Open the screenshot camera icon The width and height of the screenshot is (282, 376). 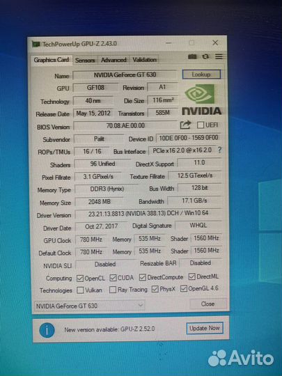pos(192,56)
